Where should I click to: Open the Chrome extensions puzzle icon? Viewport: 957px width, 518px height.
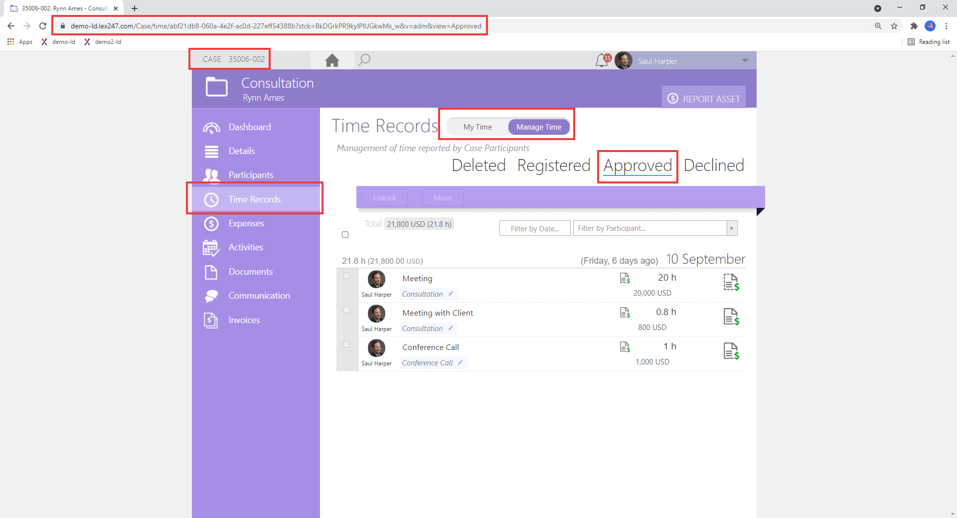click(x=914, y=26)
